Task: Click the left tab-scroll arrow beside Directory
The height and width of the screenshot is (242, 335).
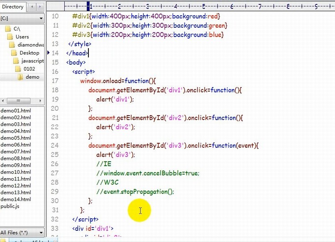Action: pos(32,7)
